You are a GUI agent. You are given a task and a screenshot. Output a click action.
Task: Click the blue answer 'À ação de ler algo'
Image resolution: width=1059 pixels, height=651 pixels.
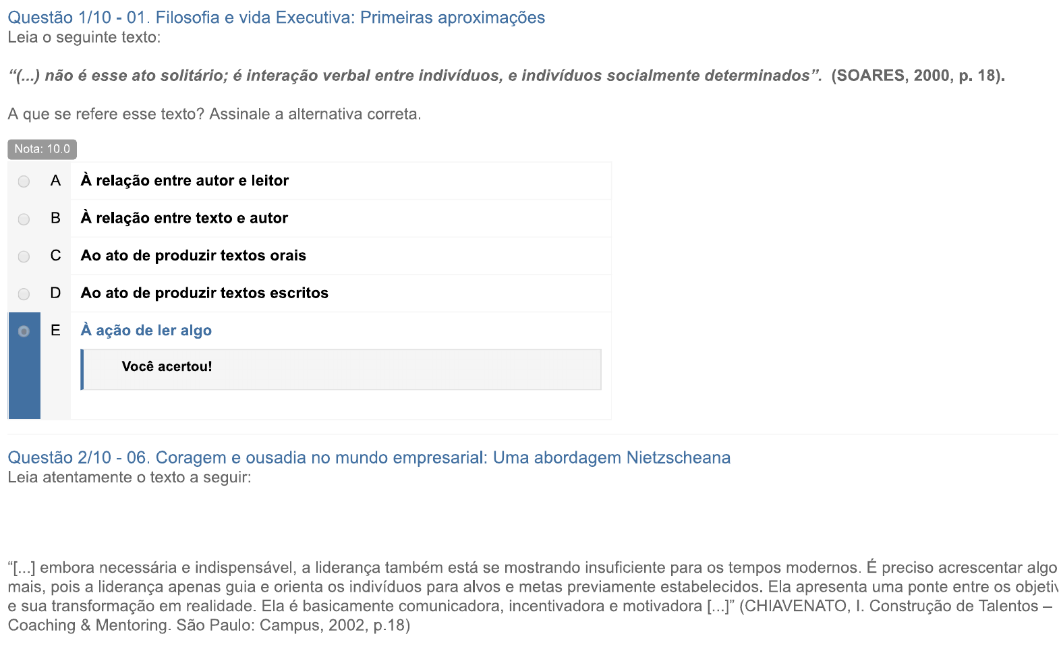[146, 331]
